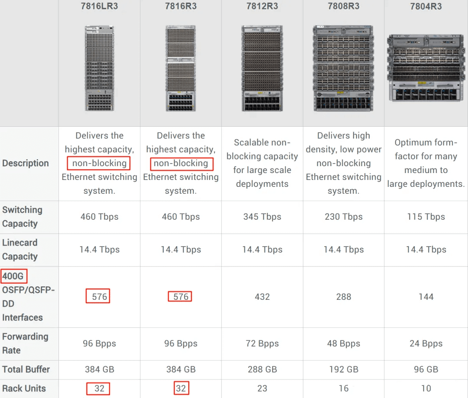Click the 432 interfaces value for 7812R3
This screenshot has height=398, width=468.
262,297
